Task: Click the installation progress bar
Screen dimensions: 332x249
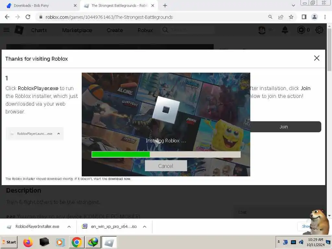Action: coord(166,154)
